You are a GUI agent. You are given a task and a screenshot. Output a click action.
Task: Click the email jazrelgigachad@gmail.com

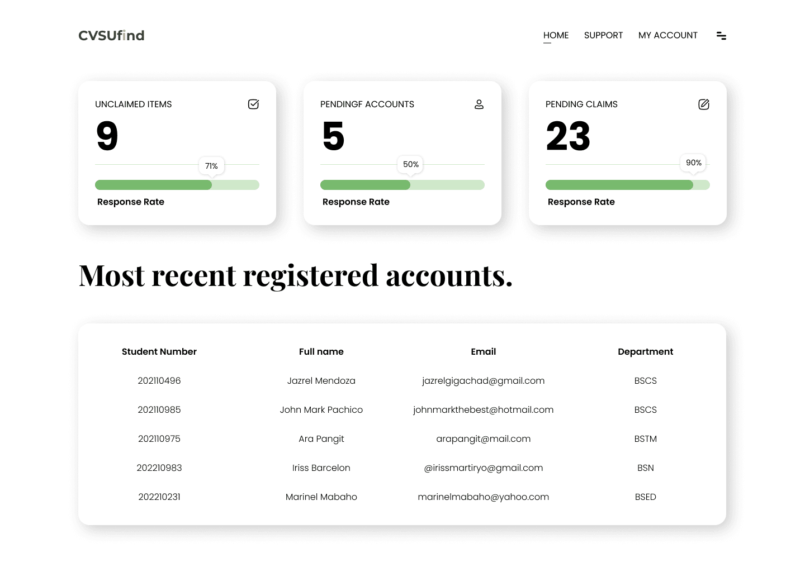[x=483, y=380]
